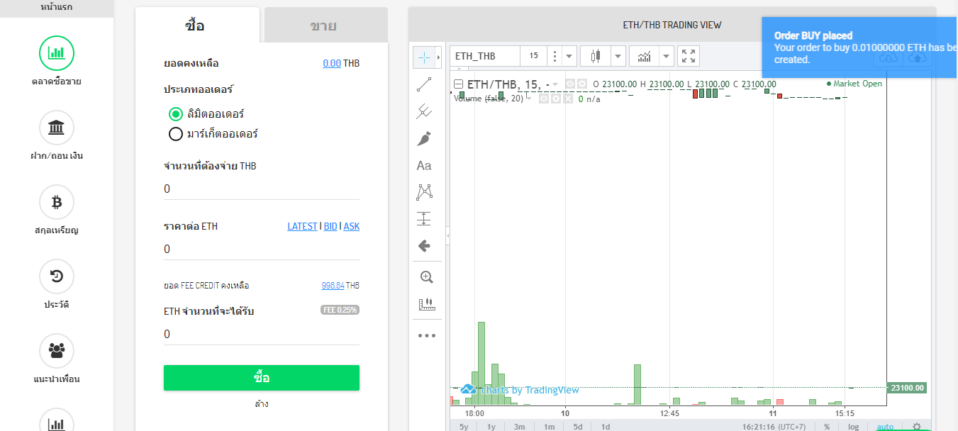958x431 pixels.
Task: Select the pitchfork drawing tool
Action: point(424,111)
